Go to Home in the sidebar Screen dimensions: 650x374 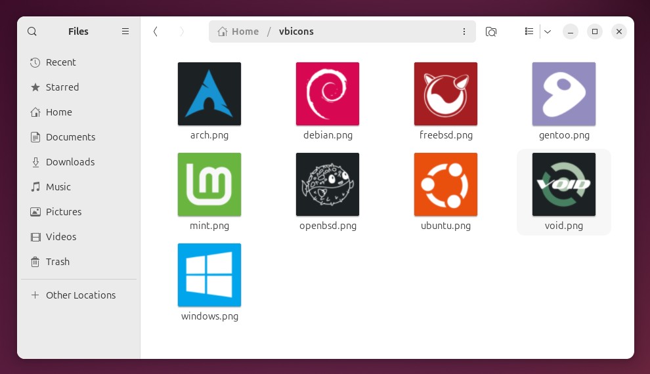[79, 112]
